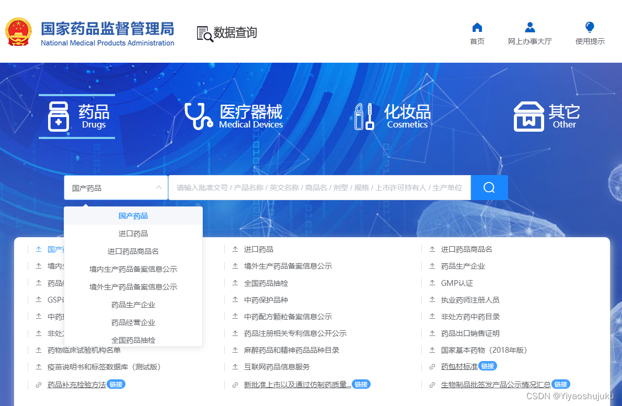Open 药物临床试验机构名单 link

pos(84,350)
